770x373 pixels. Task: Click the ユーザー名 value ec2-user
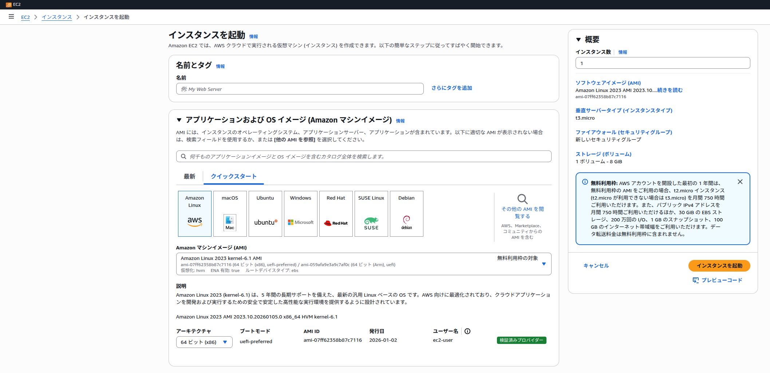(443, 340)
